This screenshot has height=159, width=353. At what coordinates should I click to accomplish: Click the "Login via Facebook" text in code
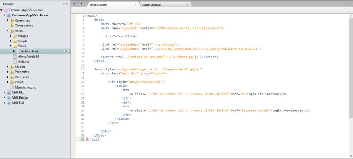tap(263, 94)
